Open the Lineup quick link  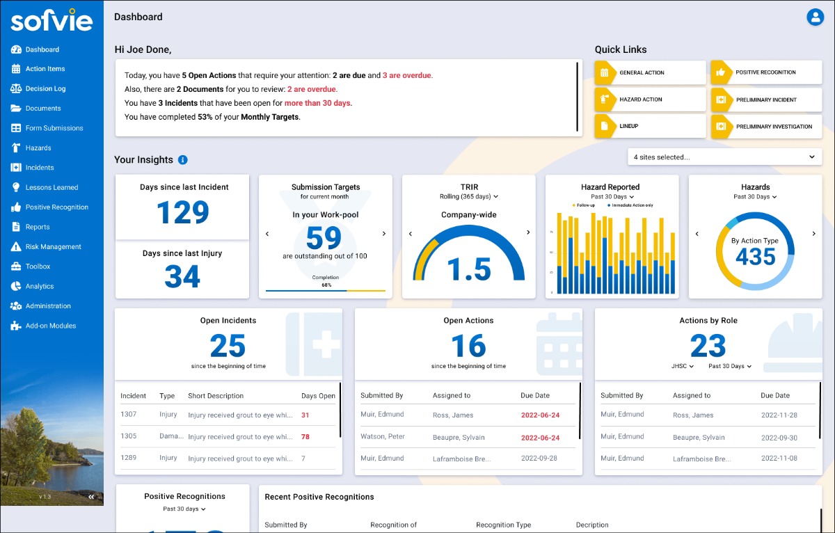[651, 127]
